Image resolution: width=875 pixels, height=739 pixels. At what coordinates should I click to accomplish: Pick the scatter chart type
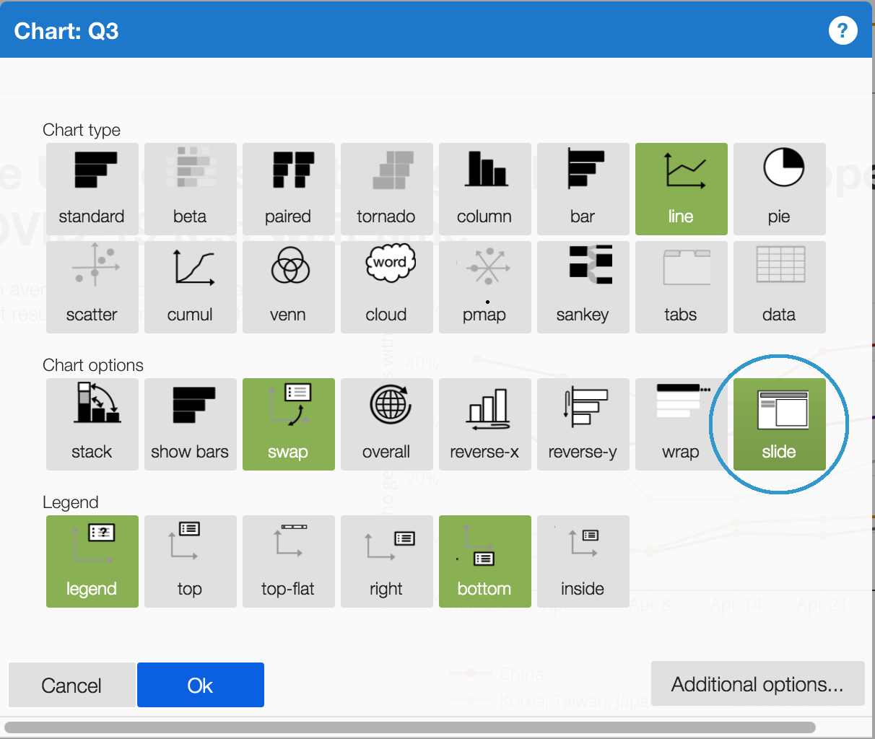92,287
